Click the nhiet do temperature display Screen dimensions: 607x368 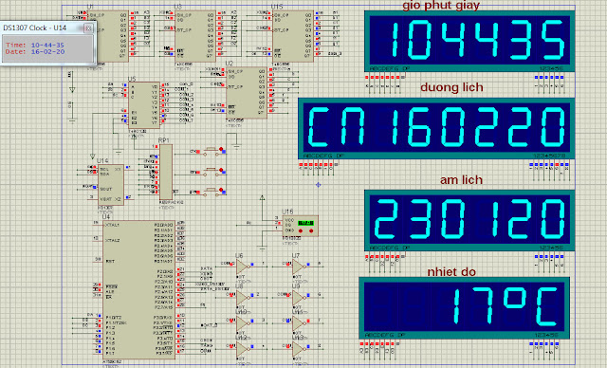coord(464,307)
